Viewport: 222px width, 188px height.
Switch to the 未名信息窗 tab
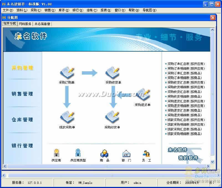coord(42,24)
